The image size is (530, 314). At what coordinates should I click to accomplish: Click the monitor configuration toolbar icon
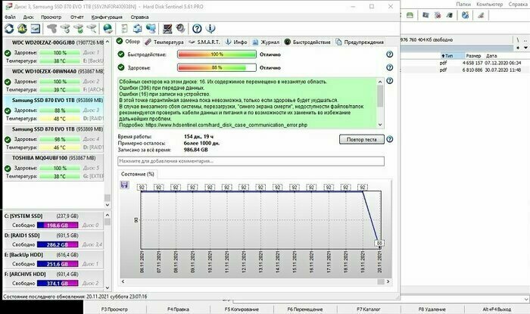[167, 29]
